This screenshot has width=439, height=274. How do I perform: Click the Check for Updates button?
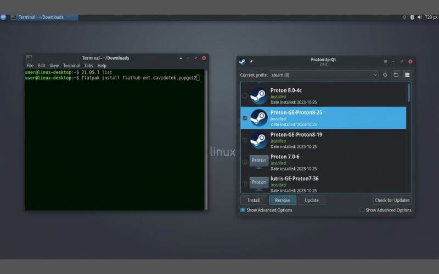pyautogui.click(x=392, y=200)
